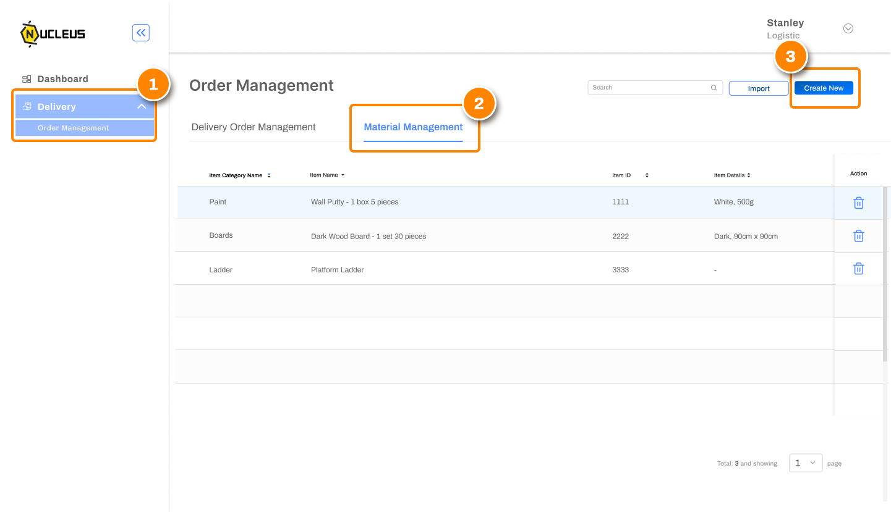Click item ID 2222
This screenshot has width=891, height=512.
(x=621, y=236)
